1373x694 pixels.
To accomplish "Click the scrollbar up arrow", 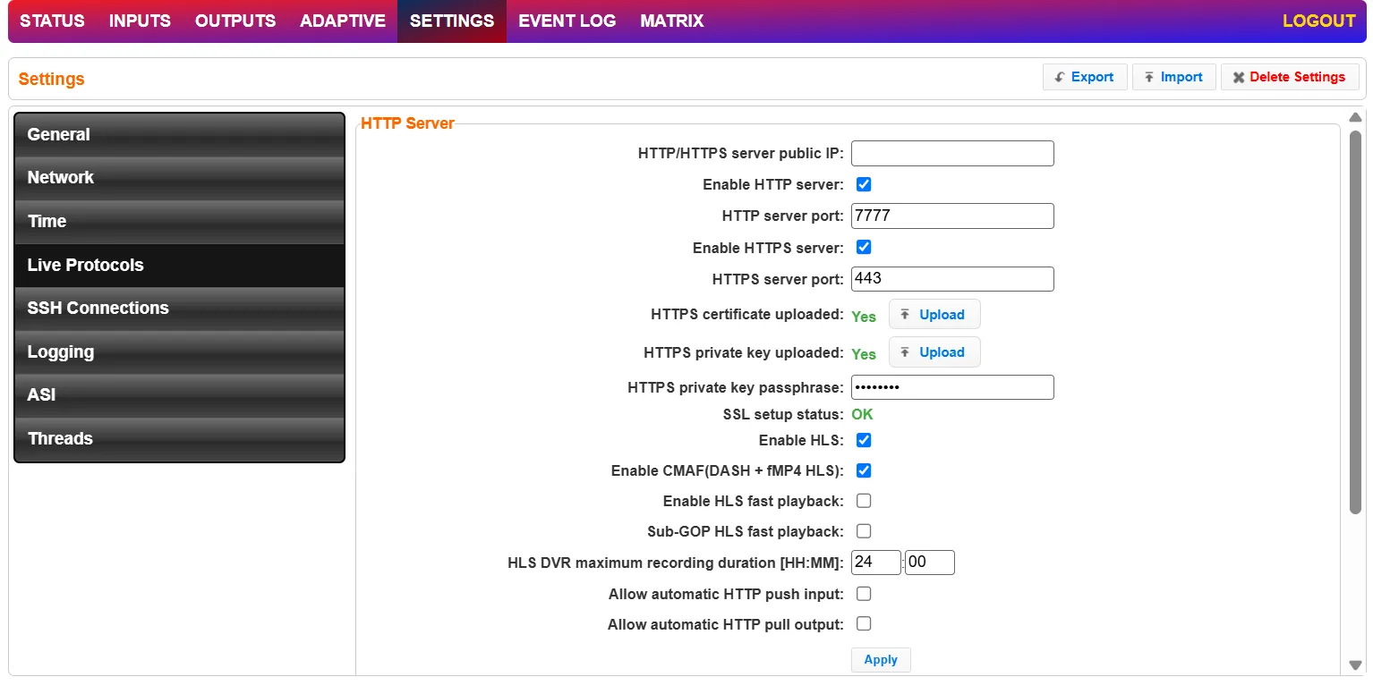I will (1355, 117).
